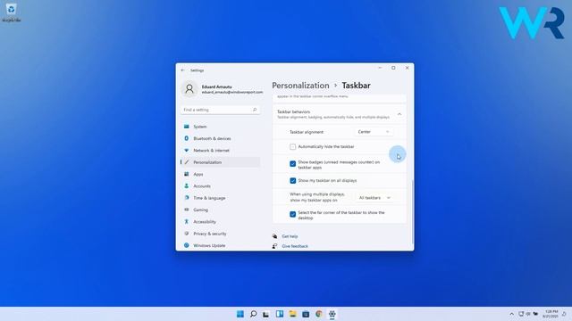Open the Windows Start button

point(240,314)
